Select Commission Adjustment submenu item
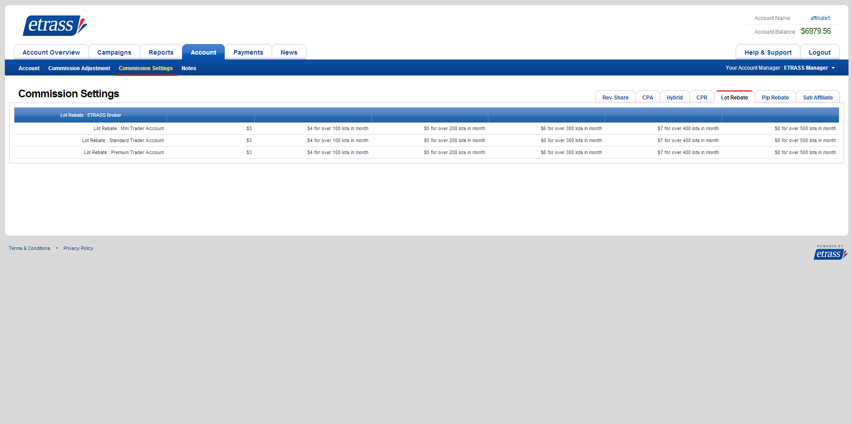The image size is (852, 424). click(x=79, y=68)
